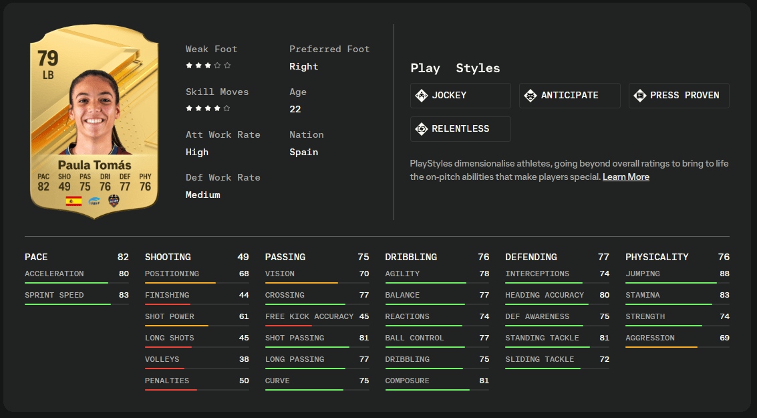Viewport: 757px width, 418px height.
Task: Click the club crest on the card
Action: [x=114, y=201]
